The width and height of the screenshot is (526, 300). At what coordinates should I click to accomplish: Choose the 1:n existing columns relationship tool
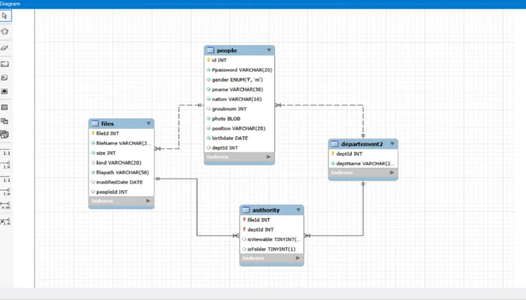click(6, 222)
